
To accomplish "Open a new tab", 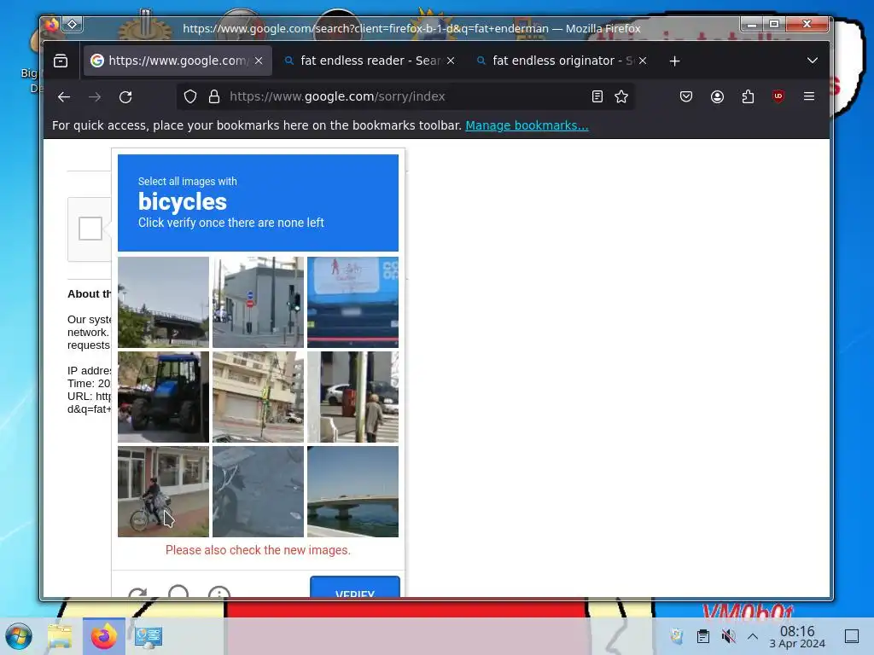I will tap(674, 61).
